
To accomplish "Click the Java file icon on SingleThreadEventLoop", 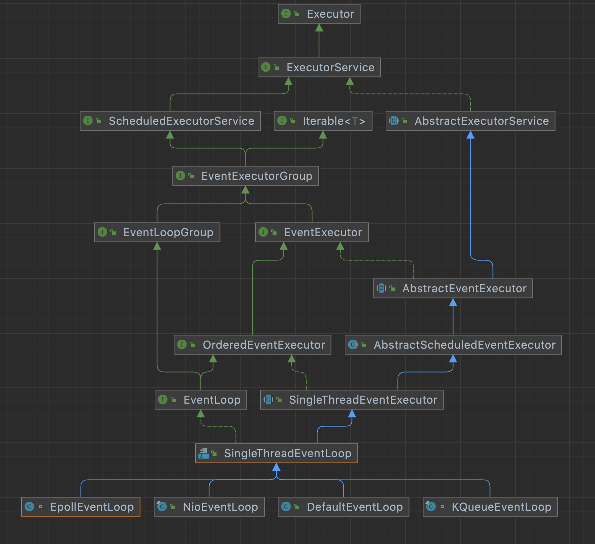I will 204,453.
